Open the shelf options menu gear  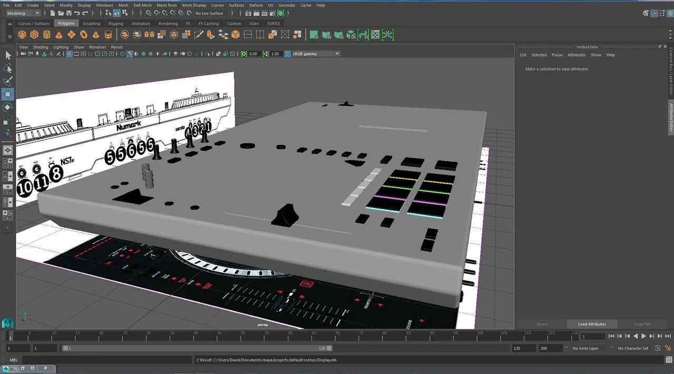click(x=10, y=37)
